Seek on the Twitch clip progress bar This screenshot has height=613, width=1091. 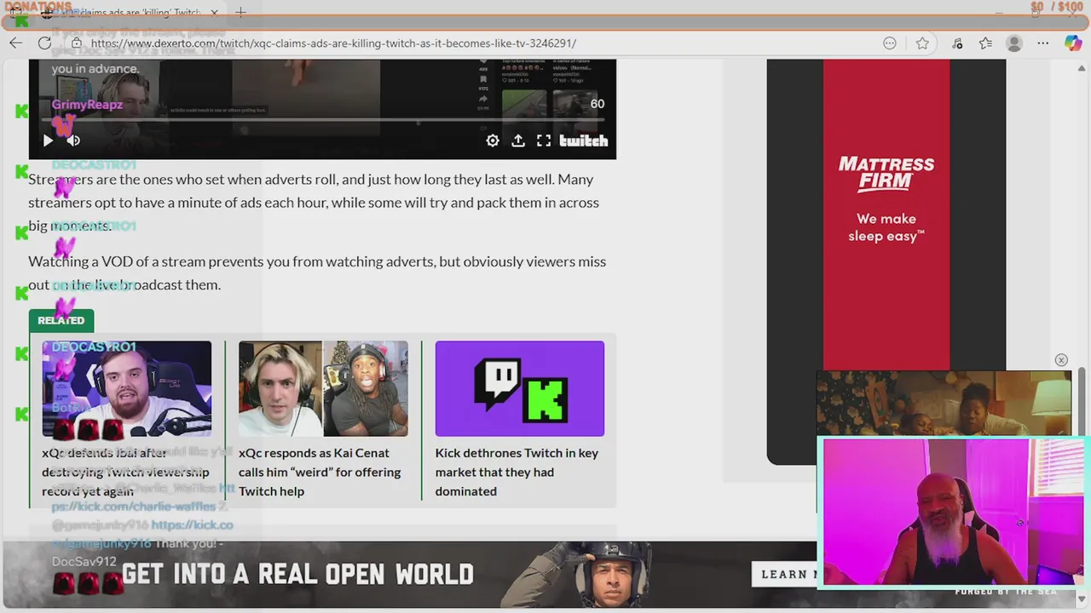[322, 120]
